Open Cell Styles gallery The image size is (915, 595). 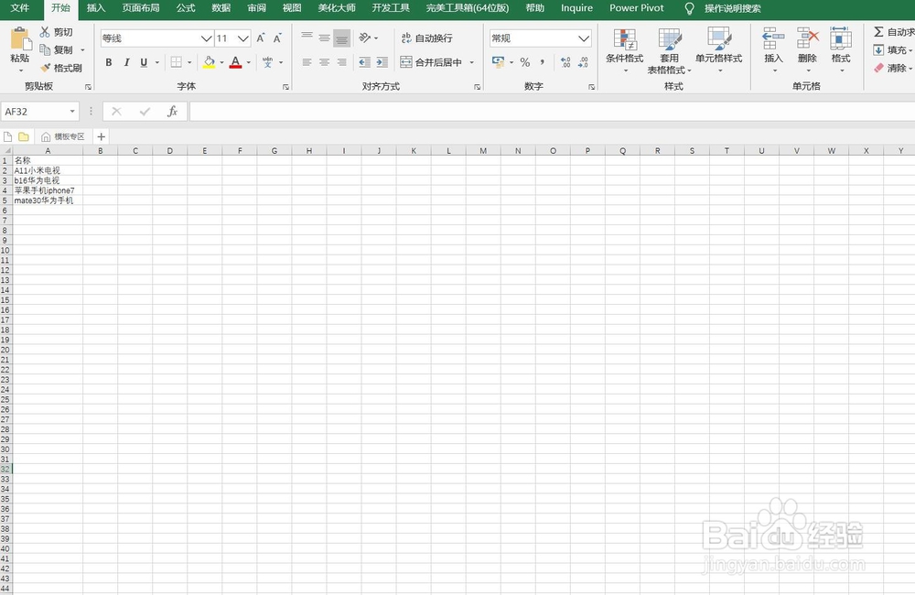tap(719, 49)
